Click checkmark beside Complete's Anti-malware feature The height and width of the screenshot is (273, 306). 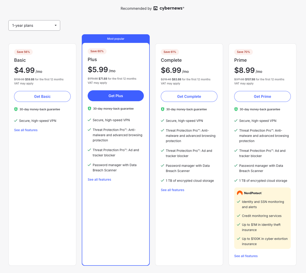click(162, 130)
